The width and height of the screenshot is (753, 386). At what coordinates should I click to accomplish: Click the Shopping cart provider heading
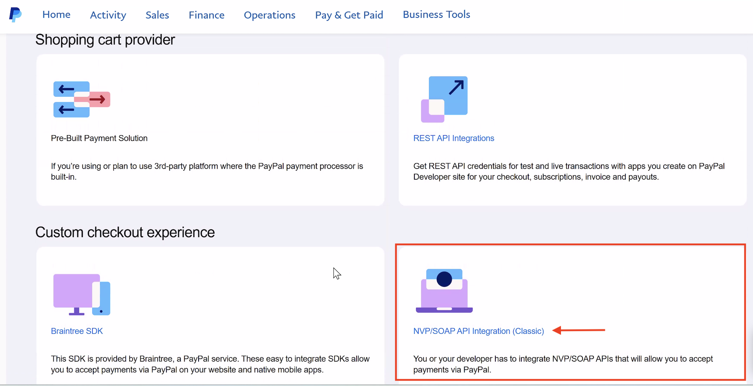105,40
